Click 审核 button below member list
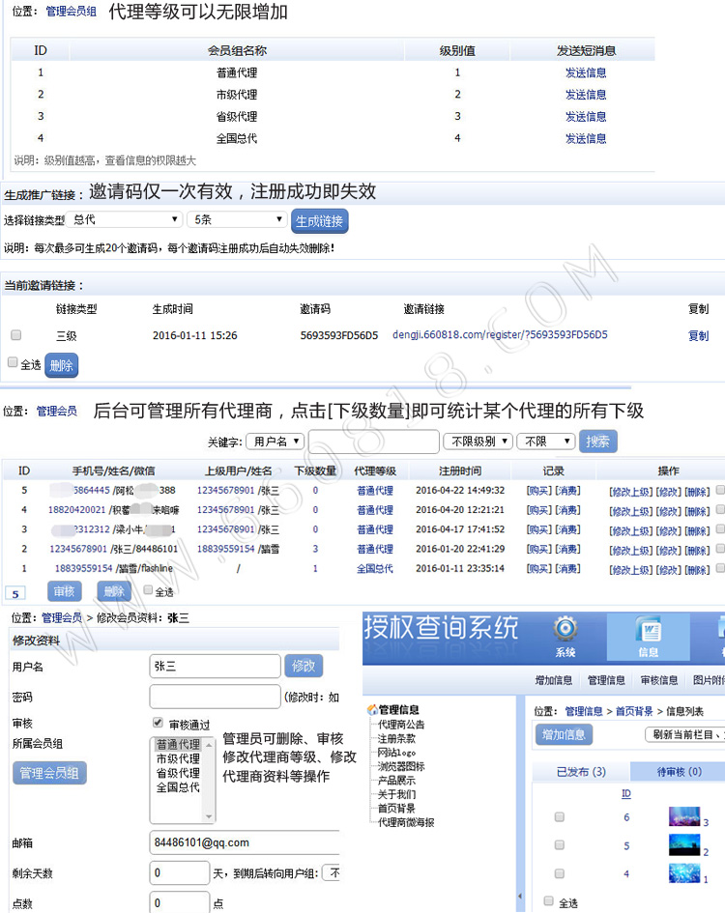The height and width of the screenshot is (913, 725). 64,591
